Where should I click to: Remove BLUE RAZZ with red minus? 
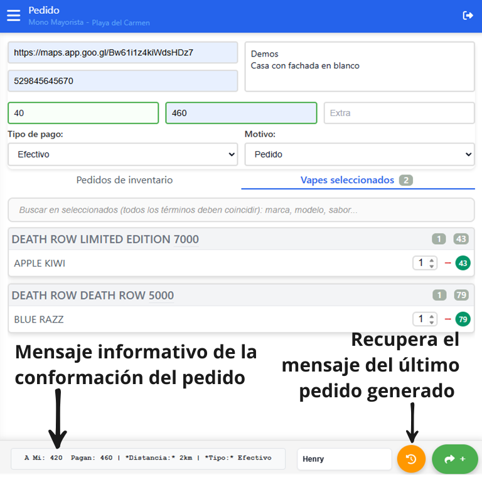pos(448,319)
